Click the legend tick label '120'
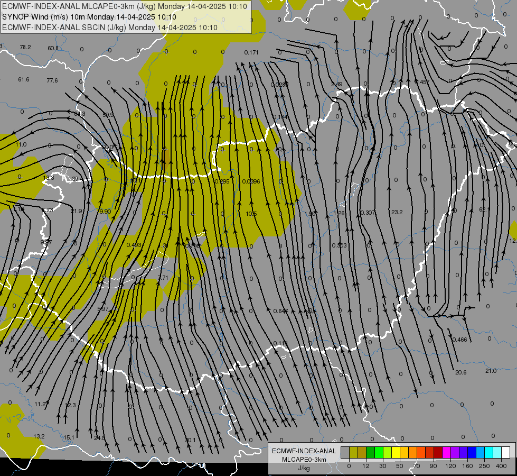Screen dimensions: 517x476 click(x=450, y=466)
